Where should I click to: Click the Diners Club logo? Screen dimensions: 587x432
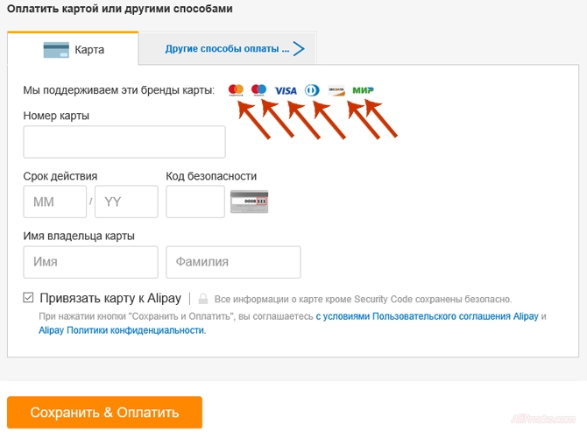pos(312,90)
